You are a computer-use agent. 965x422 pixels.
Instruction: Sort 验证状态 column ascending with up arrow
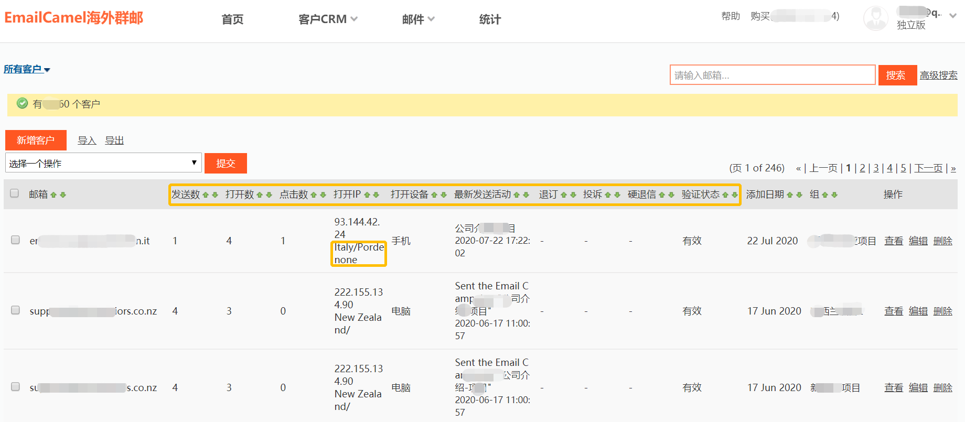tap(725, 195)
